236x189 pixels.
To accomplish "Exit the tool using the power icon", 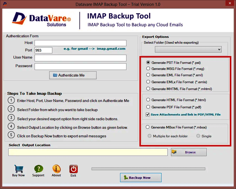I will (x=73, y=169).
